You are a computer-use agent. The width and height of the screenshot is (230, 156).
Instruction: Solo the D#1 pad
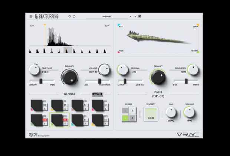click(106, 124)
